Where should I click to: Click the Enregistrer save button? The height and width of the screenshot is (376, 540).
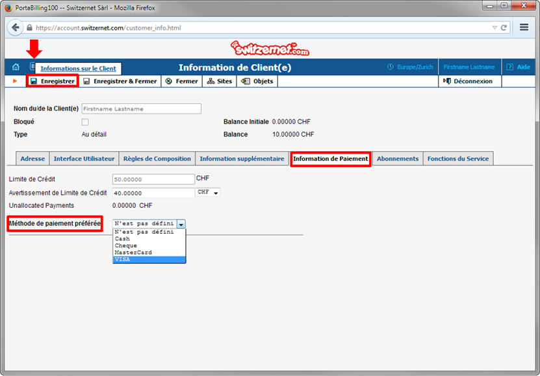[52, 81]
